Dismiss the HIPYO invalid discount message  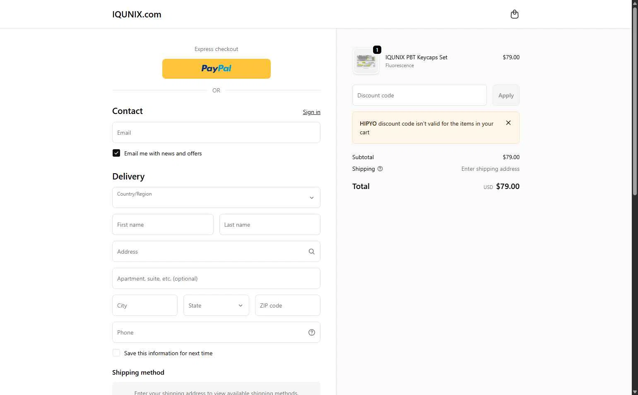point(508,123)
